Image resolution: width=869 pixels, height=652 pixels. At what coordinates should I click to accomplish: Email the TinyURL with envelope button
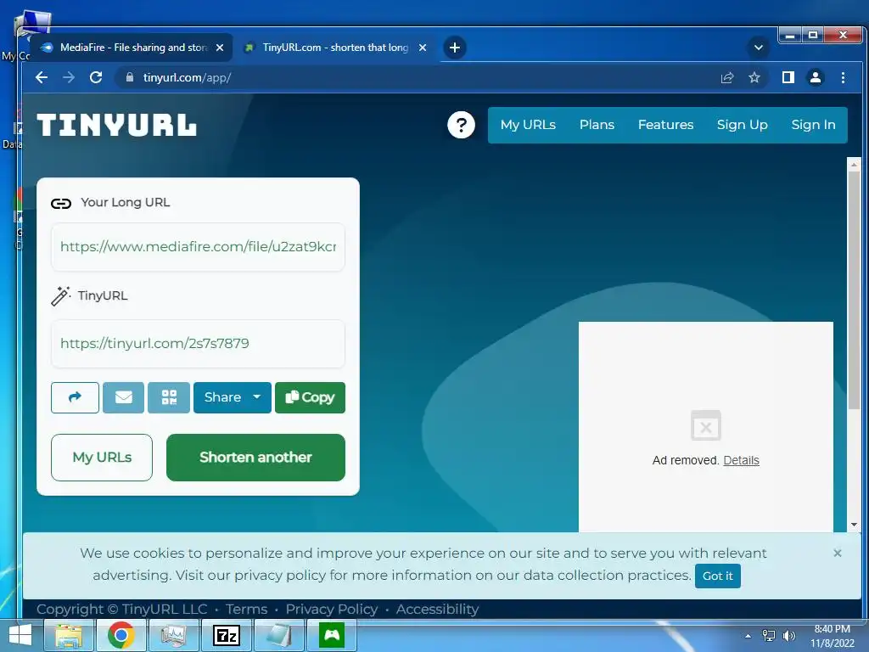(x=124, y=397)
